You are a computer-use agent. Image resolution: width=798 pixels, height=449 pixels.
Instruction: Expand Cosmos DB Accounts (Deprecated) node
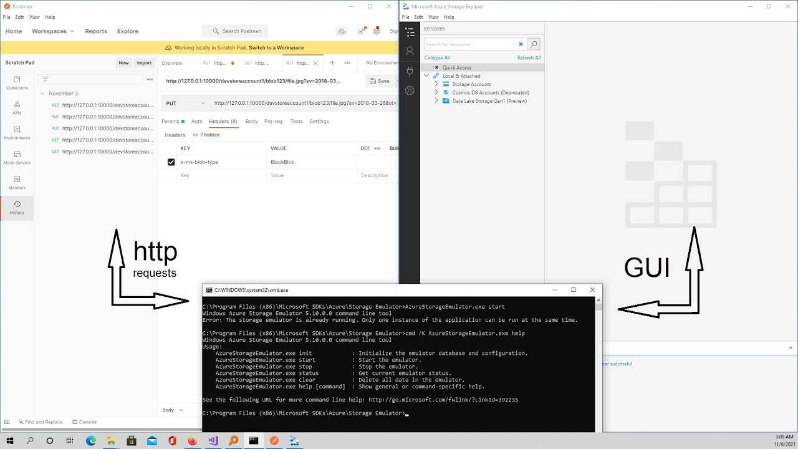pyautogui.click(x=436, y=92)
